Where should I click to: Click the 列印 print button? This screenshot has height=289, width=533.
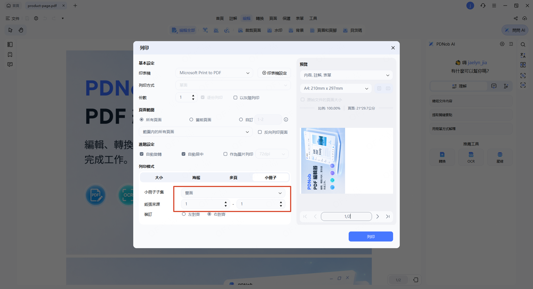click(371, 236)
